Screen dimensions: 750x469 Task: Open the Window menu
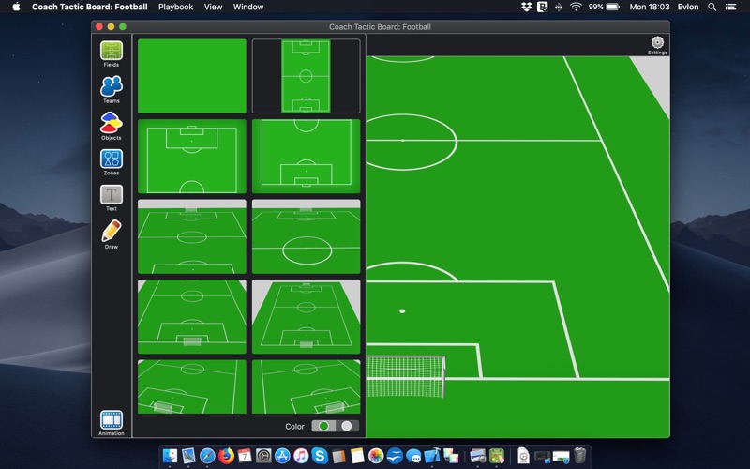pos(248,7)
